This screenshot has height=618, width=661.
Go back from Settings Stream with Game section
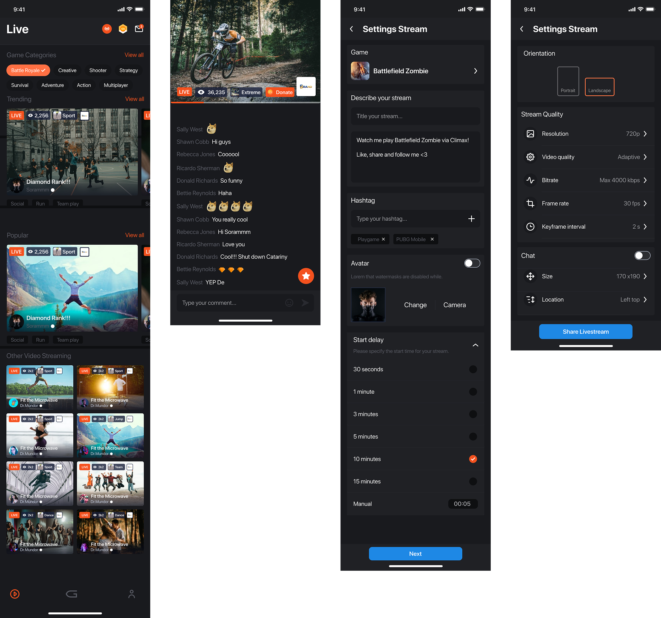pos(352,29)
